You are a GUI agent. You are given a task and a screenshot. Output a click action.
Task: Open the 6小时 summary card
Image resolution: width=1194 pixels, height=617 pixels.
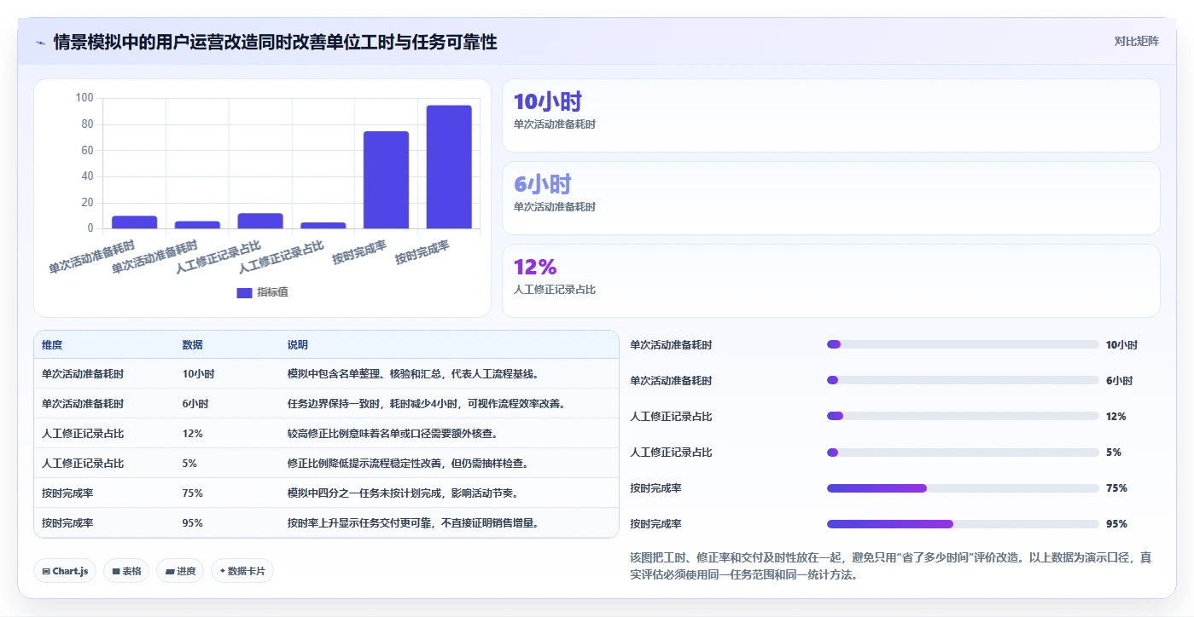coord(830,198)
